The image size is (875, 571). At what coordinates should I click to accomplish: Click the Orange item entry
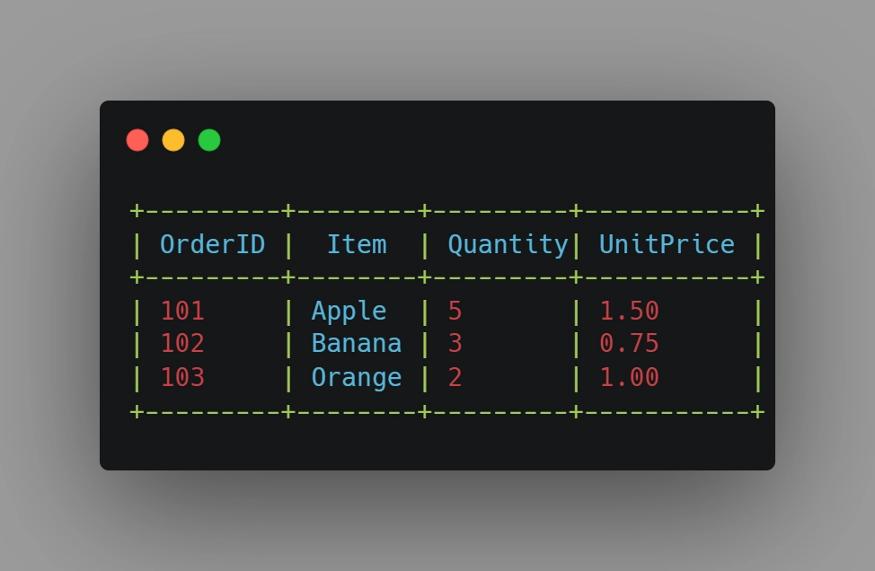click(x=357, y=377)
